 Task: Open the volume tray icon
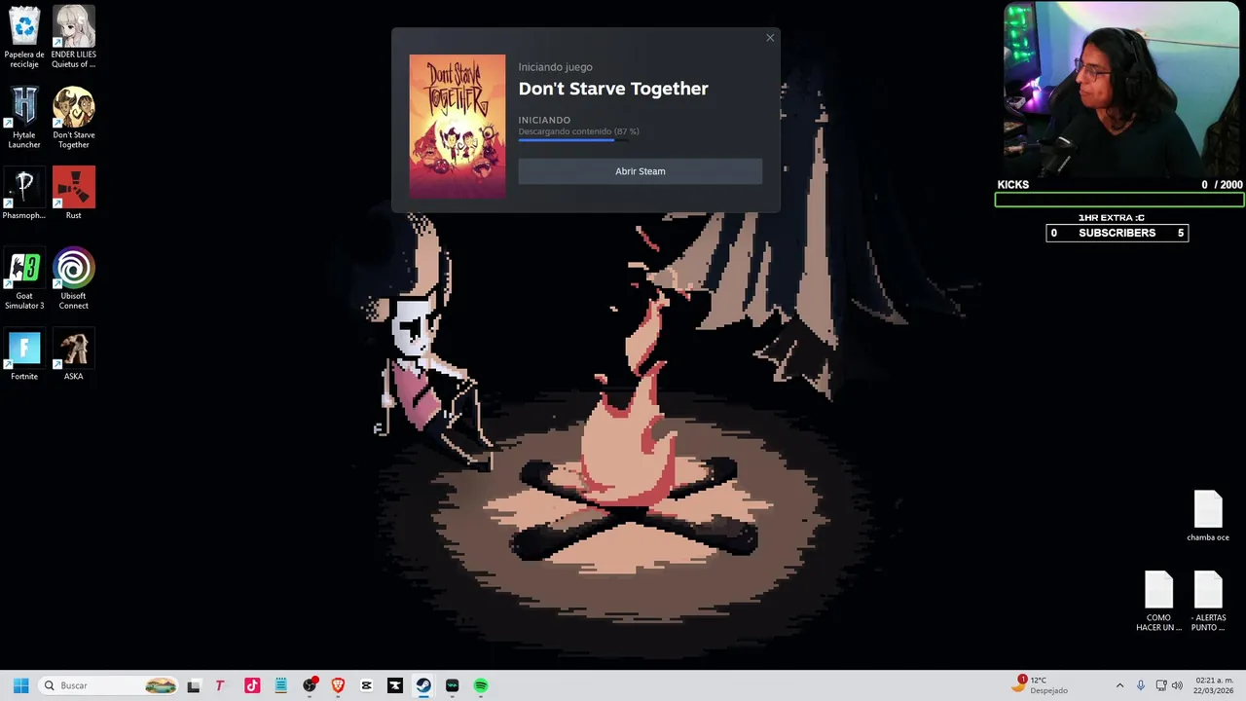pos(1177,685)
